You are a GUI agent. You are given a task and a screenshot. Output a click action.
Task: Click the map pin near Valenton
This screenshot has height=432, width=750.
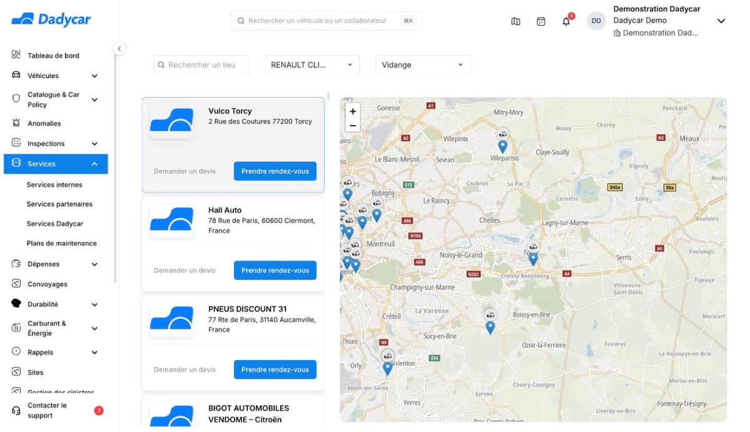coord(387,368)
